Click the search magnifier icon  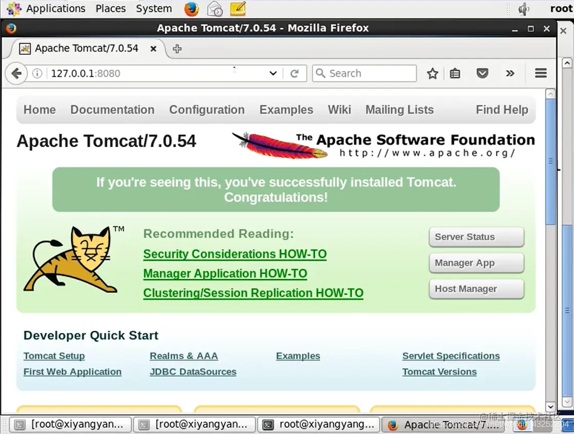[x=320, y=73]
